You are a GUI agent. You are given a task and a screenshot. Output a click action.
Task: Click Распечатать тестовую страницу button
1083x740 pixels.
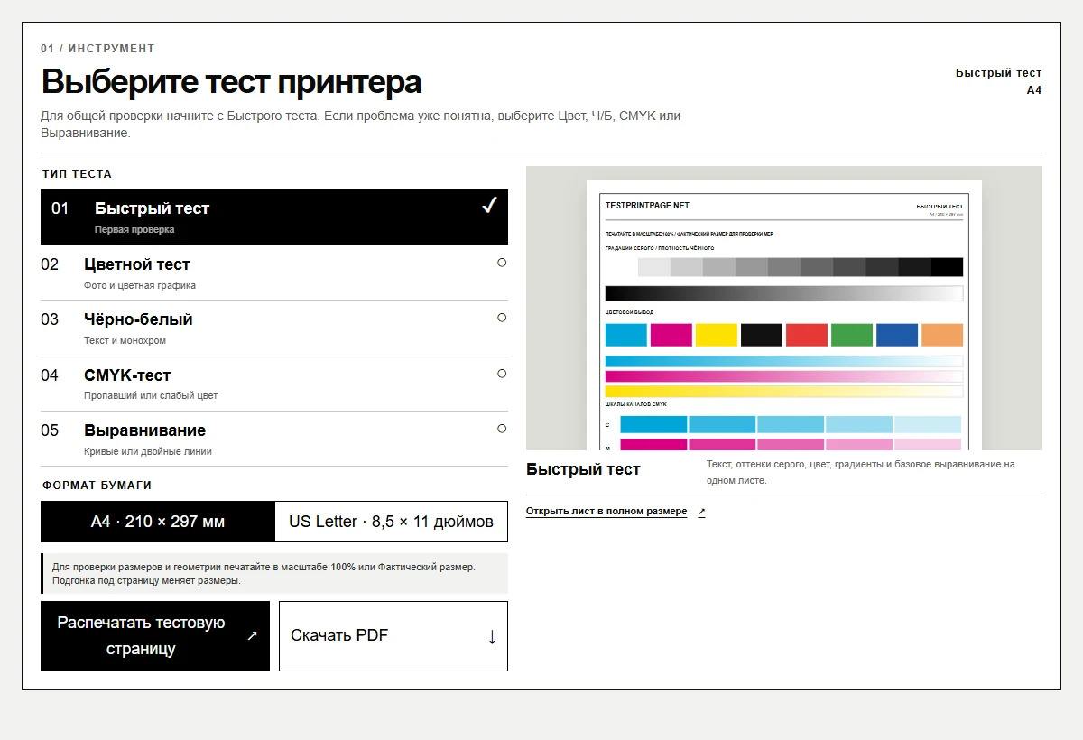[155, 636]
